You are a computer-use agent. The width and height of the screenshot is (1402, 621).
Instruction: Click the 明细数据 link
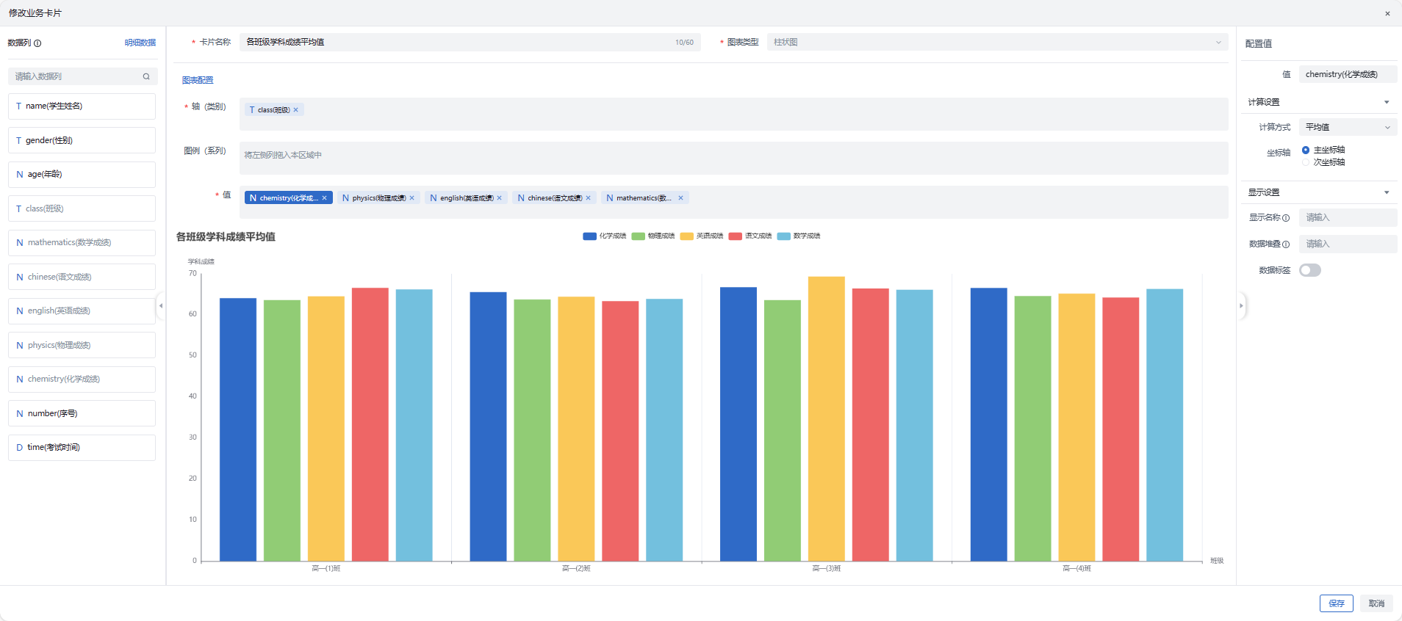coord(140,43)
